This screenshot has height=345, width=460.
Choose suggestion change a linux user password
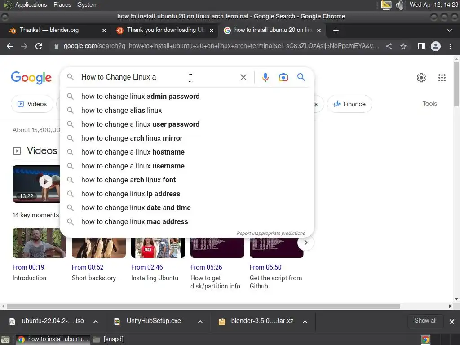[x=187, y=124]
